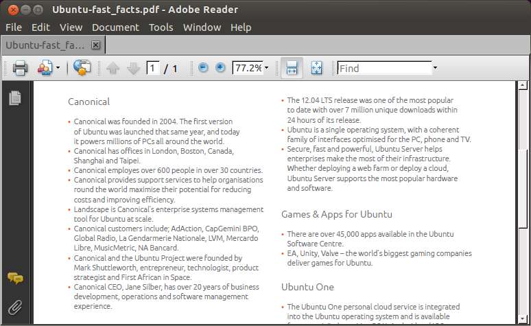Open the Document menu
Viewport: 531px width, 326px height.
[x=115, y=27]
